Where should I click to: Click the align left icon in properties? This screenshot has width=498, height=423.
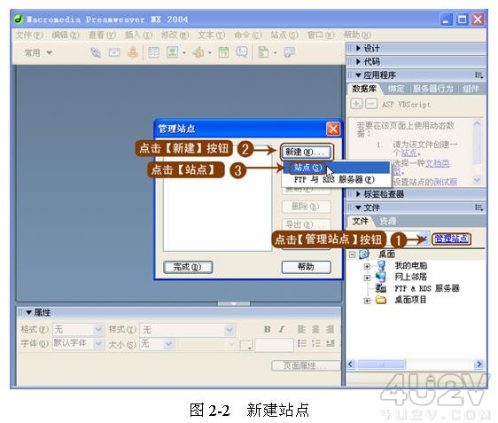[301, 329]
